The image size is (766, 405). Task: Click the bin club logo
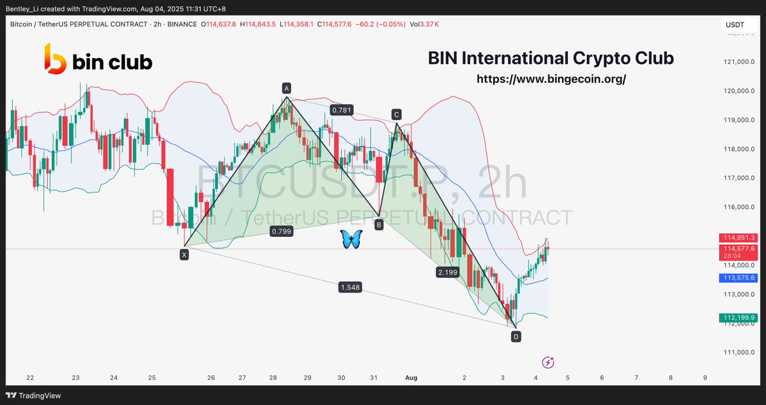tap(98, 59)
